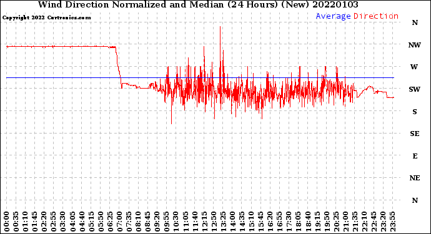Click the 12:15 time label
Image resolution: width=431 pixels, height=234 pixels.
(204, 222)
